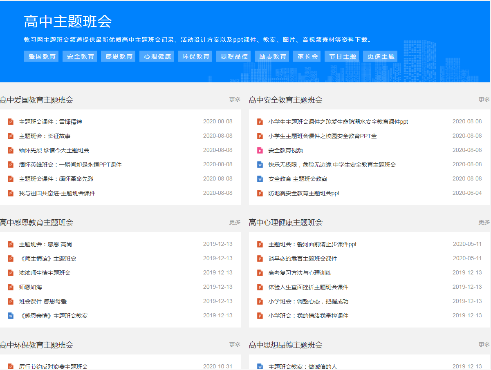This screenshot has height=370, width=491.
Task: Open the link 高考复习方法与心理训练
Action: click(300, 273)
